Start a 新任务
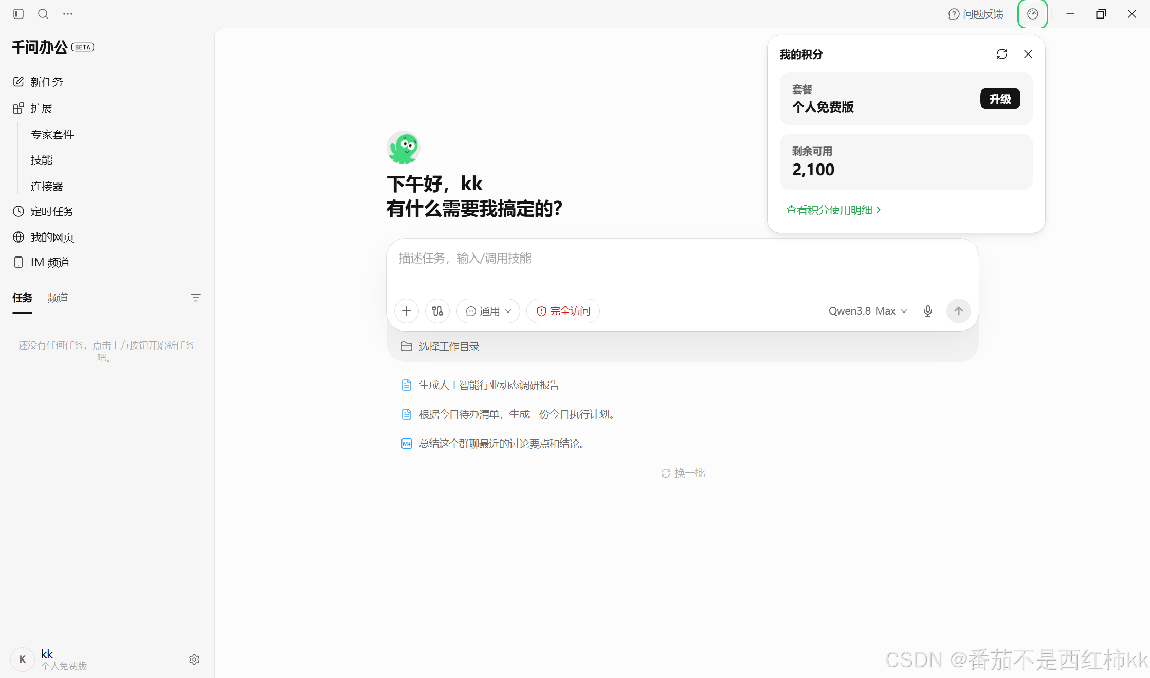The width and height of the screenshot is (1150, 678). pos(38,82)
